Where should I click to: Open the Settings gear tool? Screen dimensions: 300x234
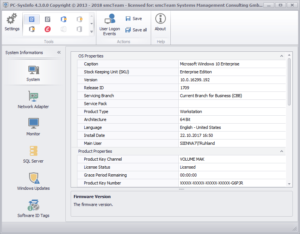click(12, 22)
